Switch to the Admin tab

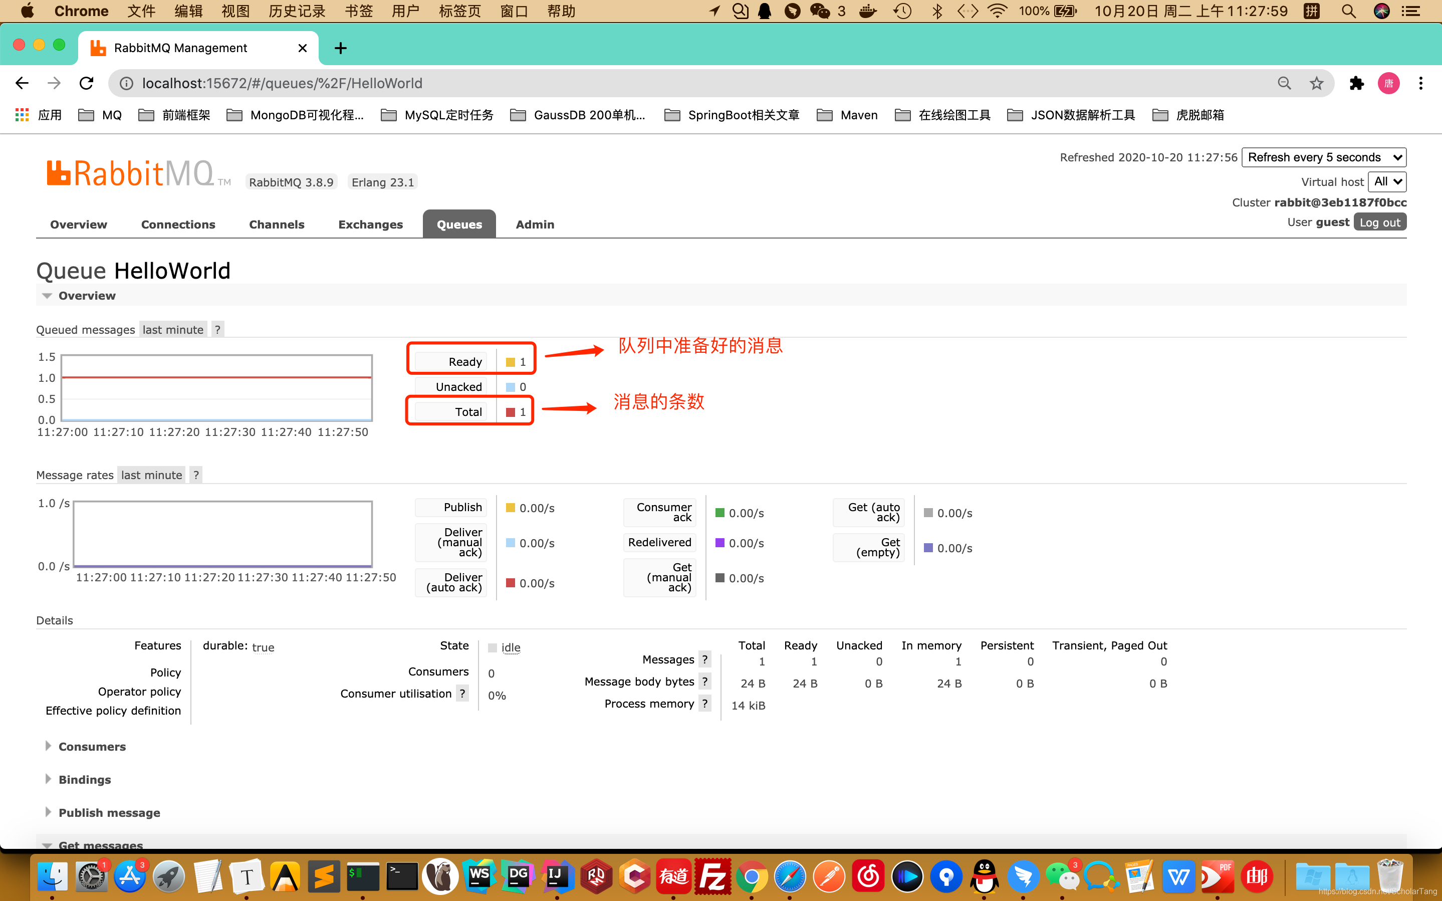coord(535,224)
